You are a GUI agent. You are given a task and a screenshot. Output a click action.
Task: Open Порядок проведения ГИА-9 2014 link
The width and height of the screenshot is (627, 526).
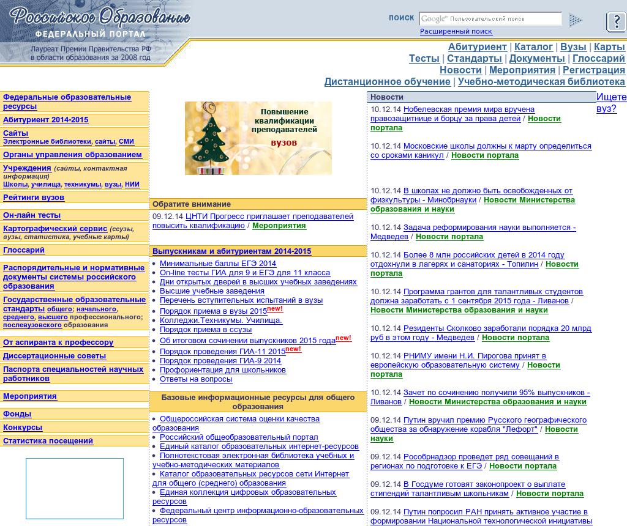220,361
